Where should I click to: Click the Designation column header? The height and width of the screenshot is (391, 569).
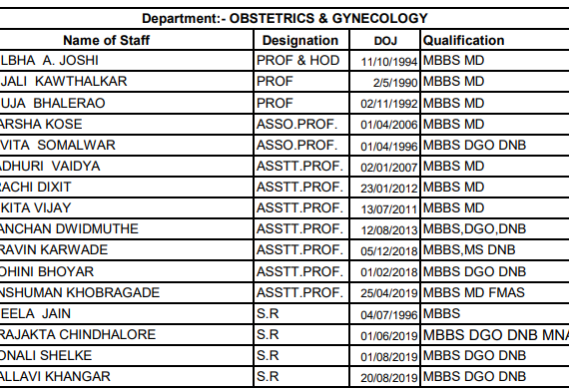[x=300, y=40]
